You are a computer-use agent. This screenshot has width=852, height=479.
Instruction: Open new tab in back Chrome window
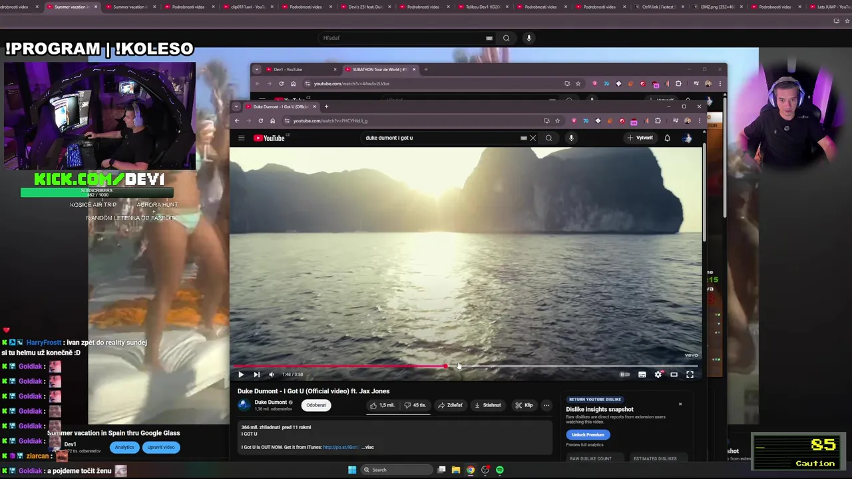click(x=426, y=69)
